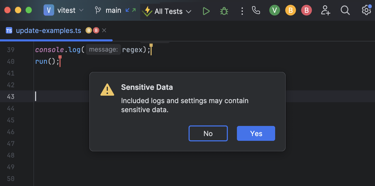Open the more actions vertical dots menu
The width and height of the screenshot is (375, 186).
242,11
